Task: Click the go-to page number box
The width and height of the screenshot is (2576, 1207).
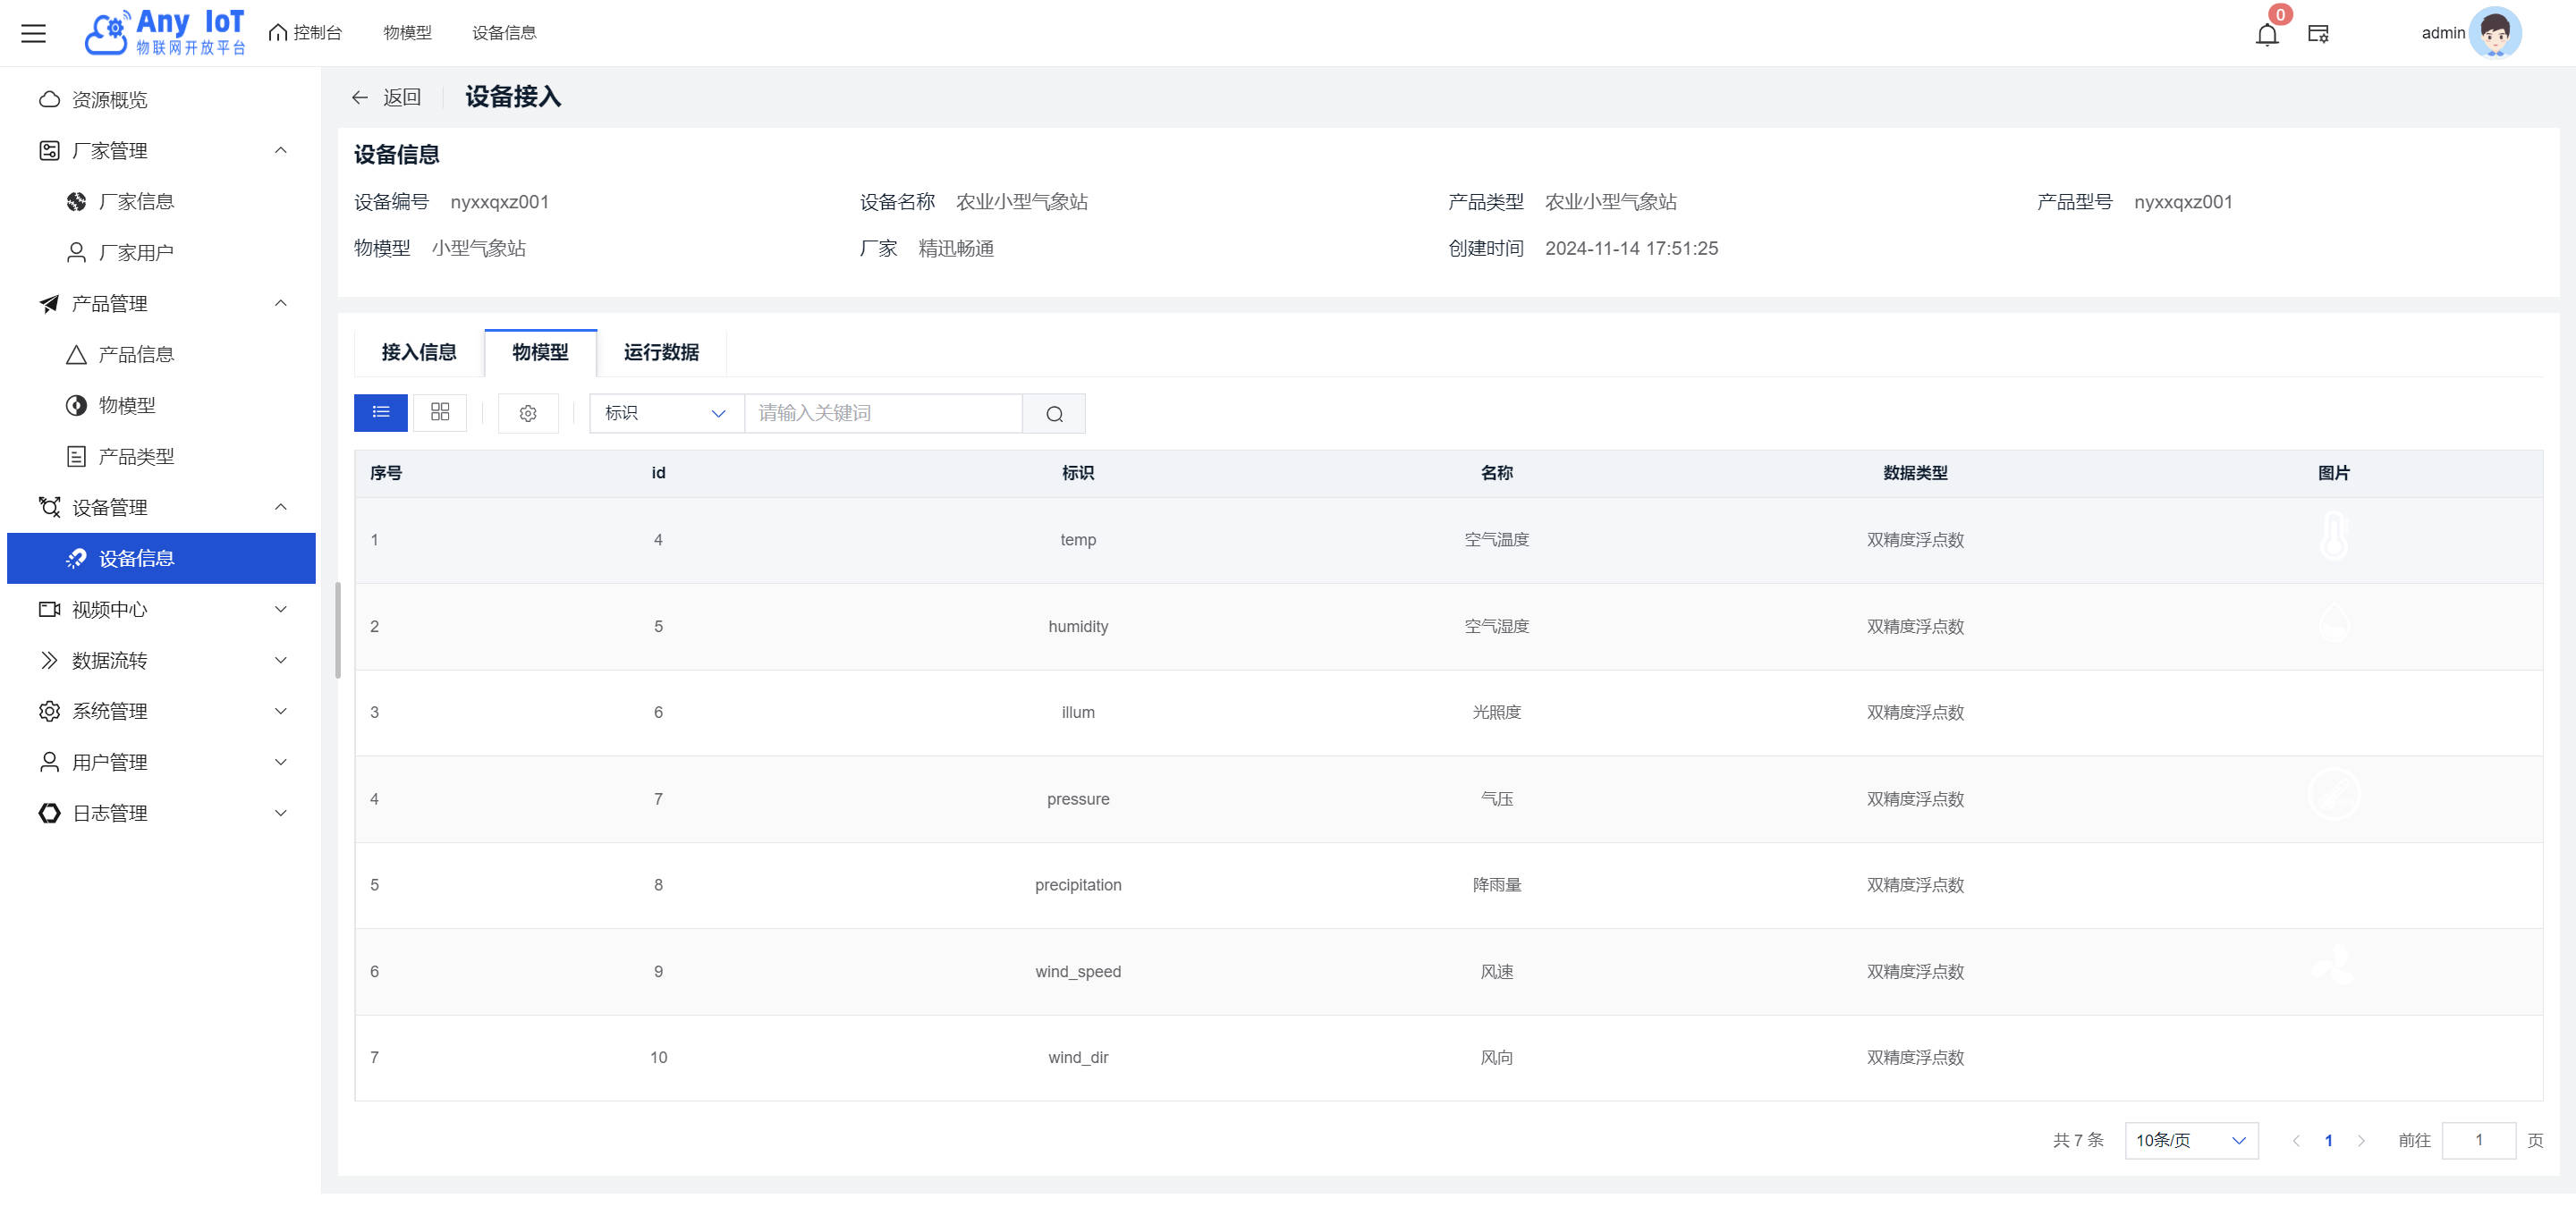Action: click(x=2478, y=1140)
